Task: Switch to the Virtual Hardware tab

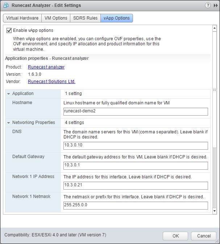Action: pos(22,18)
